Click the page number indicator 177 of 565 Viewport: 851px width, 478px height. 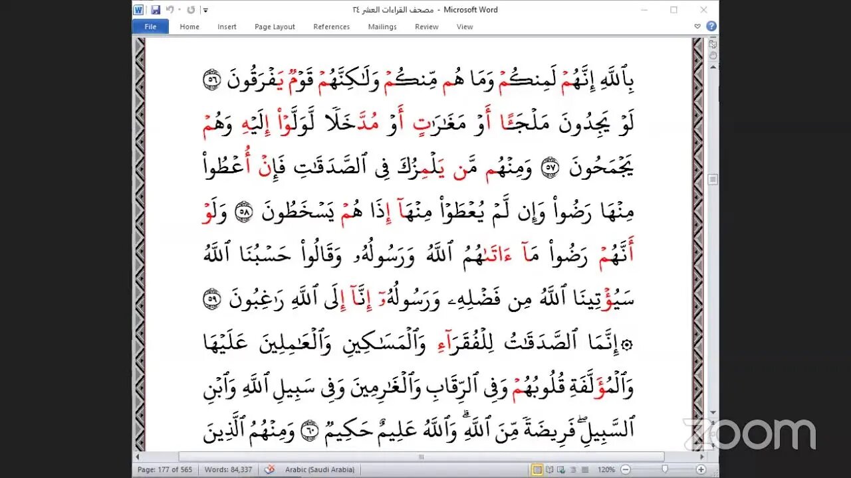166,470
